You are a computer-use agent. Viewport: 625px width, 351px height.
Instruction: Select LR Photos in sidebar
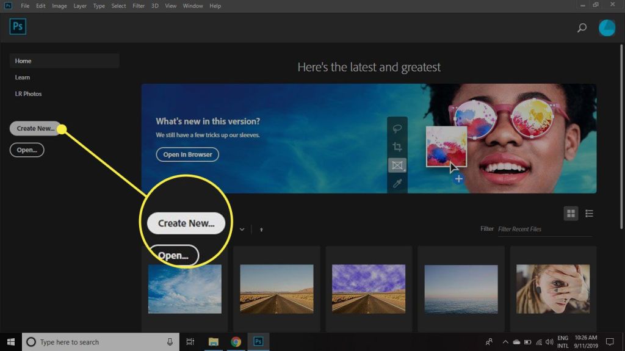pyautogui.click(x=28, y=94)
